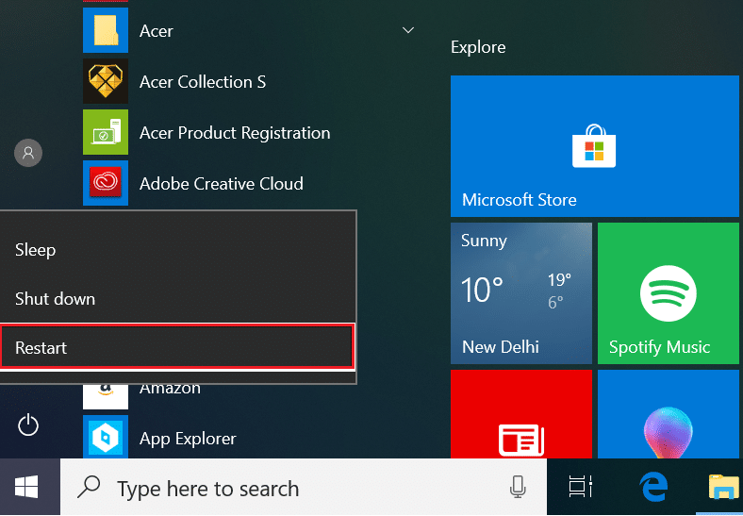The image size is (743, 516).
Task: Click the red News tile
Action: 520,413
